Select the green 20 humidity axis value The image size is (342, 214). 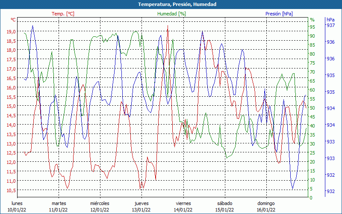pyautogui.click(x=313, y=162)
